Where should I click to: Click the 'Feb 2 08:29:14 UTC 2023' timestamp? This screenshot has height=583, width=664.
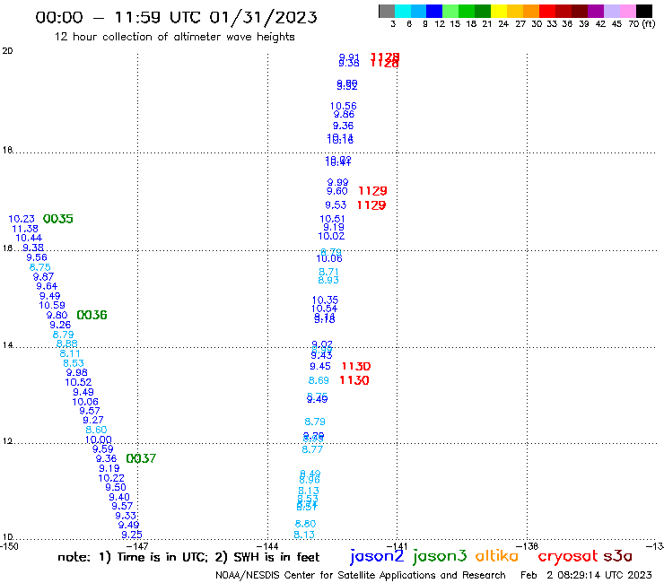click(x=586, y=575)
